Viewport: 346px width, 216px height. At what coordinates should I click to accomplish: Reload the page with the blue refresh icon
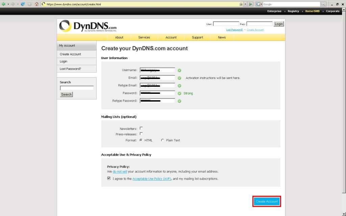[23, 4]
